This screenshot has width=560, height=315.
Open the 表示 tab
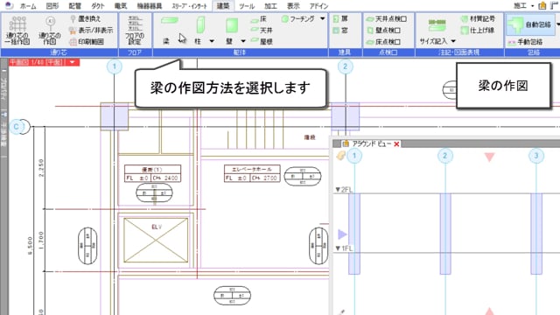click(x=293, y=6)
